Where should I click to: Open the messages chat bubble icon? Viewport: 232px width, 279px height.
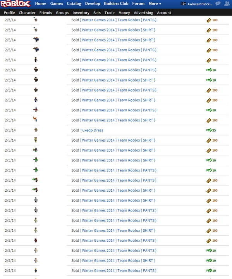[218, 3]
